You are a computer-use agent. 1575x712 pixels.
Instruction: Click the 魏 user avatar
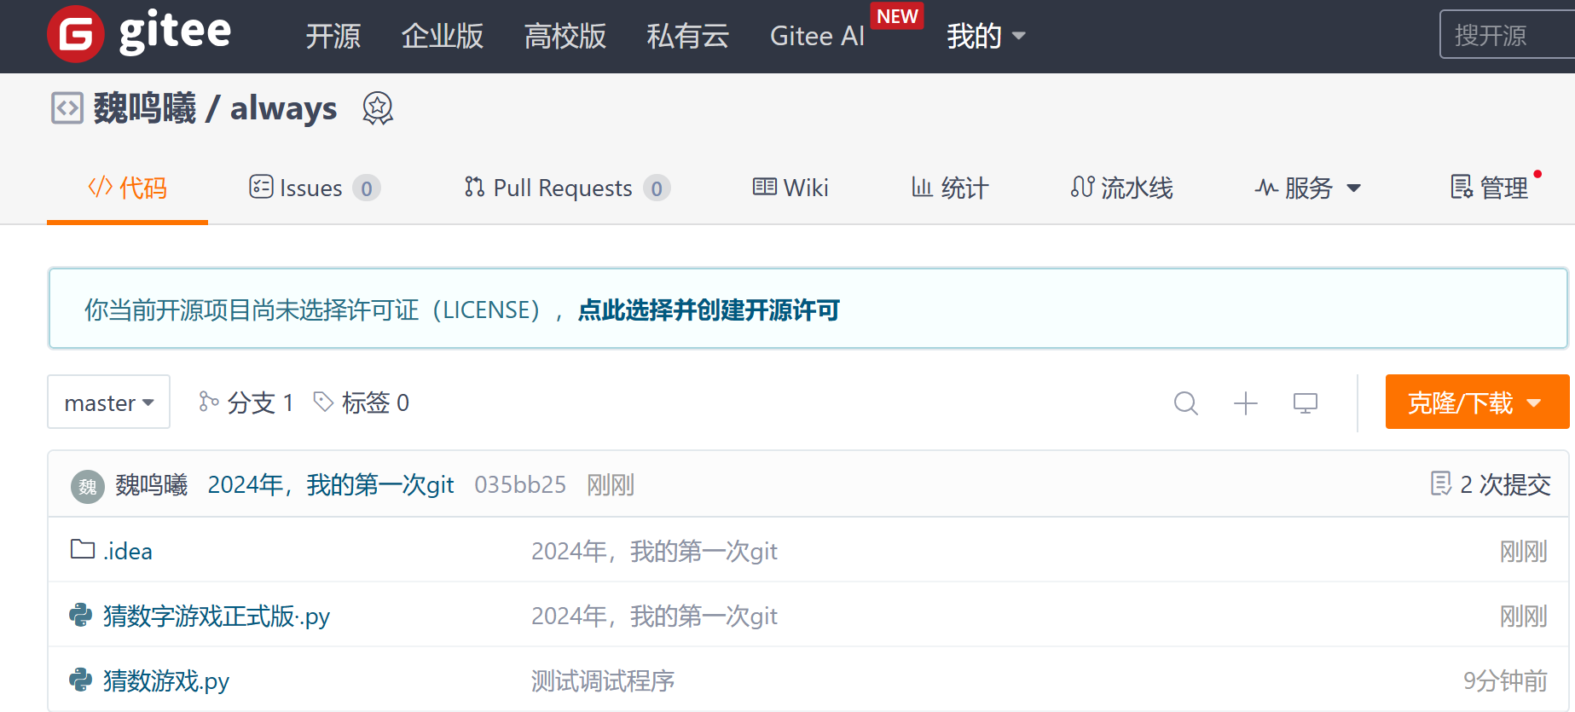(x=87, y=486)
